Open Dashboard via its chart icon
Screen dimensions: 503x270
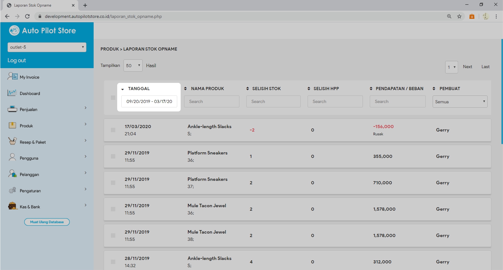click(12, 93)
